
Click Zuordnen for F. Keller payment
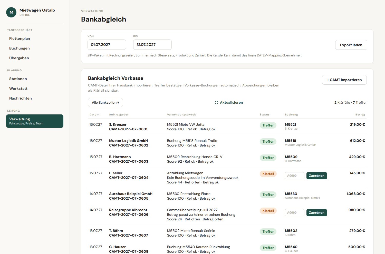[317, 176]
